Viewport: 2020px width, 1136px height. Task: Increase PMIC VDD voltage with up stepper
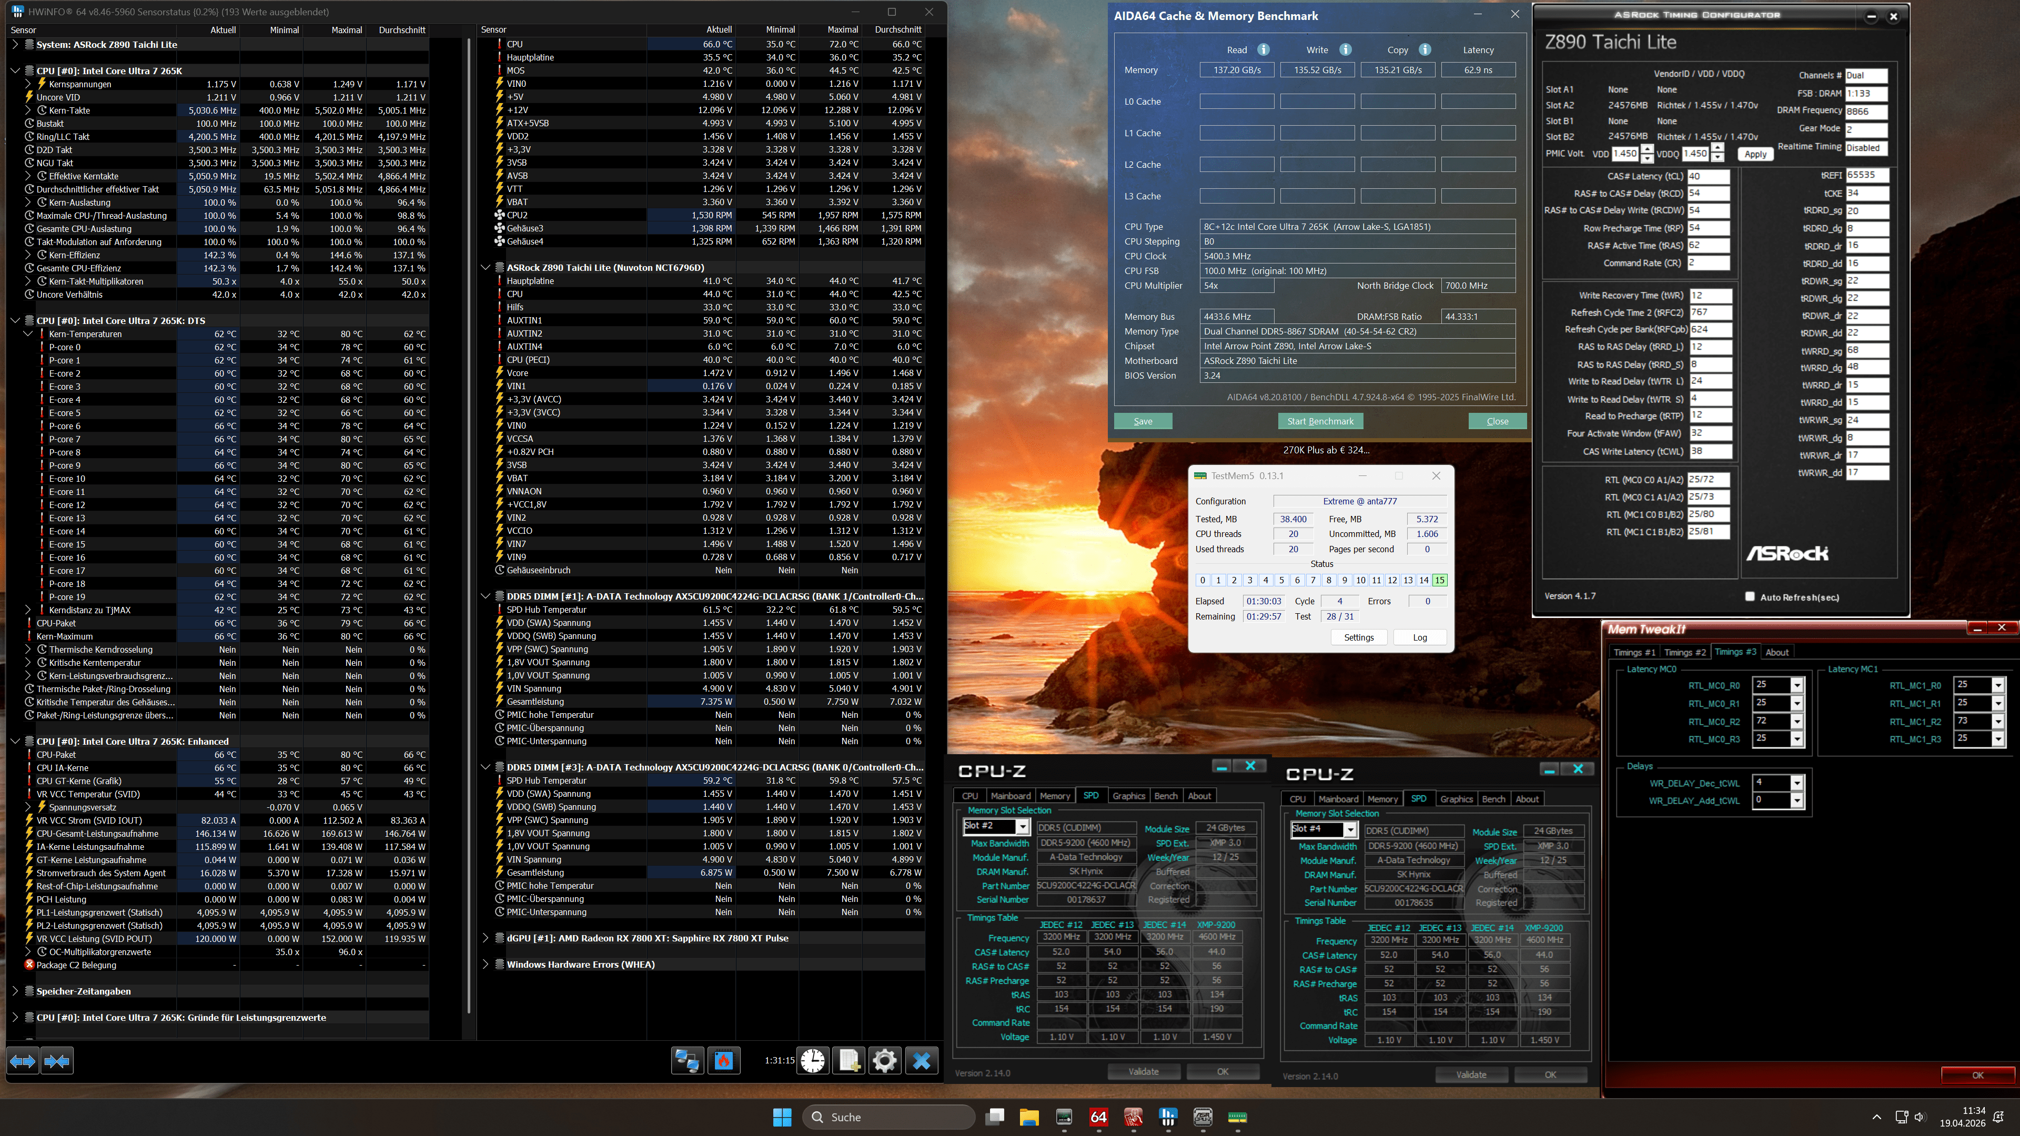1648,149
